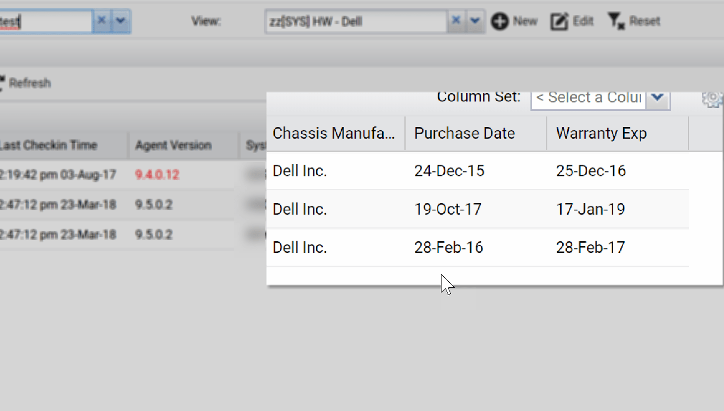Reset filters with the Reset funnel icon

(x=615, y=21)
